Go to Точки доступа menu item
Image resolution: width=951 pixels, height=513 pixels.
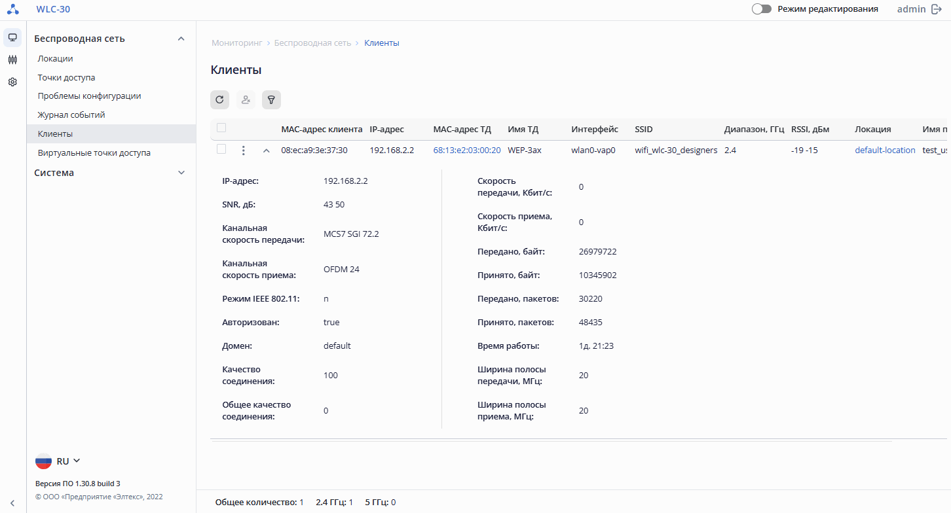(66, 77)
